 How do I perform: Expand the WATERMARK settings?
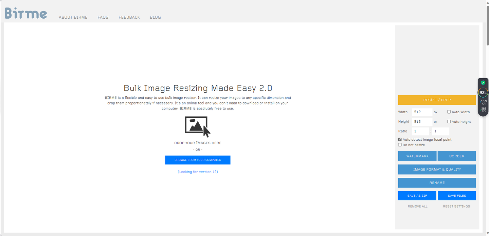tap(417, 156)
